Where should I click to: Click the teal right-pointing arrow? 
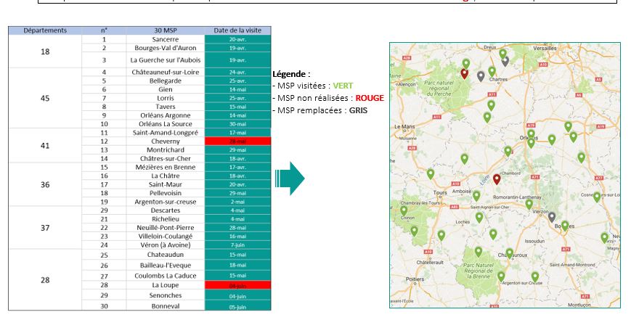click(289, 179)
